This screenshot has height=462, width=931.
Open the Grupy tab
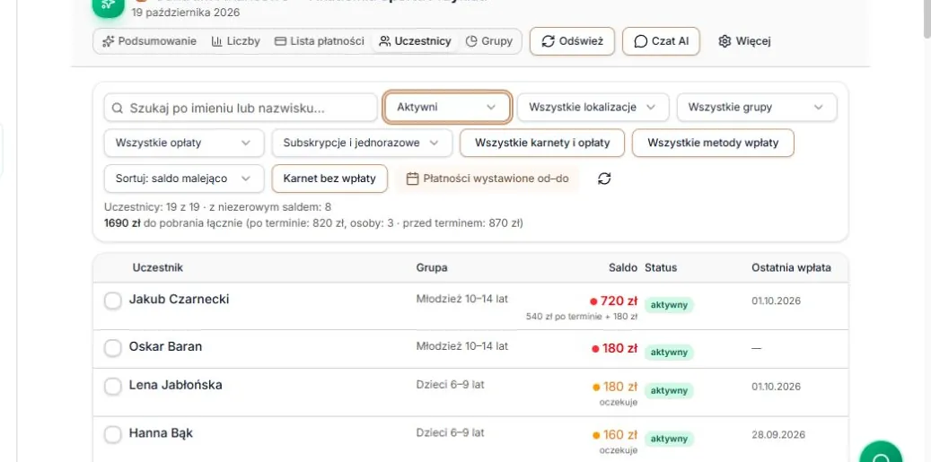[488, 41]
